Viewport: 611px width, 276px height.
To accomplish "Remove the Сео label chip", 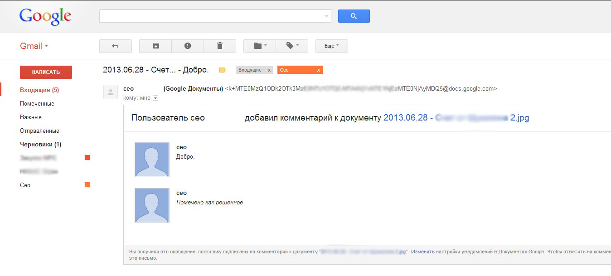I will (319, 70).
